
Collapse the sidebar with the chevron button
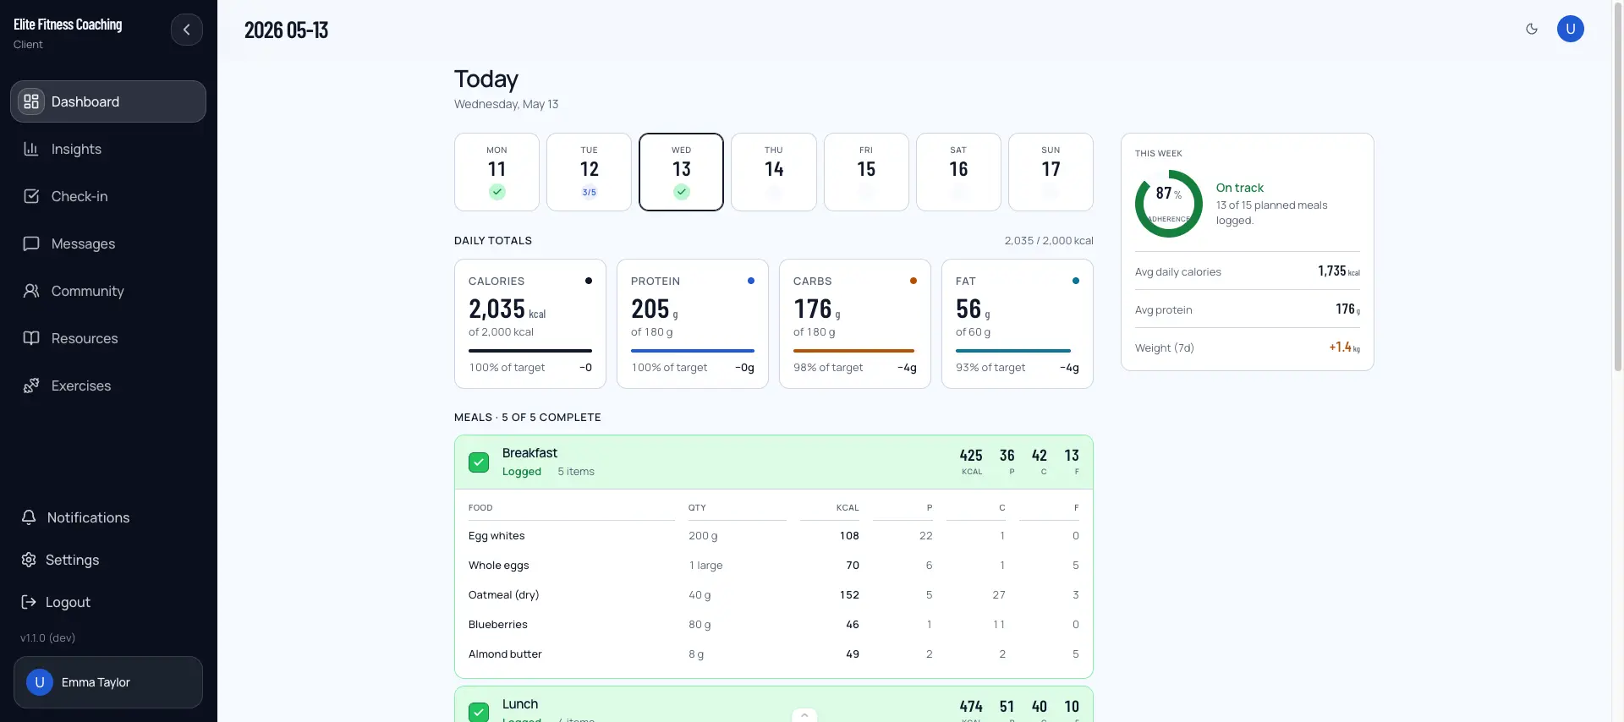(187, 30)
